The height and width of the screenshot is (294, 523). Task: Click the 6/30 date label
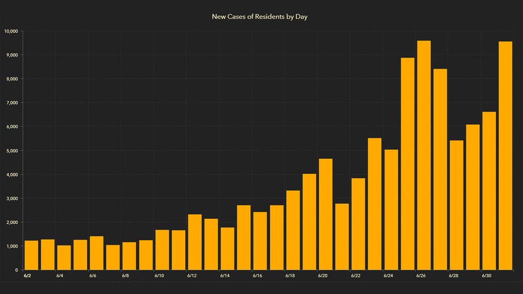coord(487,275)
